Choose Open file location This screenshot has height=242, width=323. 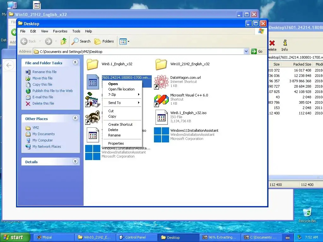122,89
